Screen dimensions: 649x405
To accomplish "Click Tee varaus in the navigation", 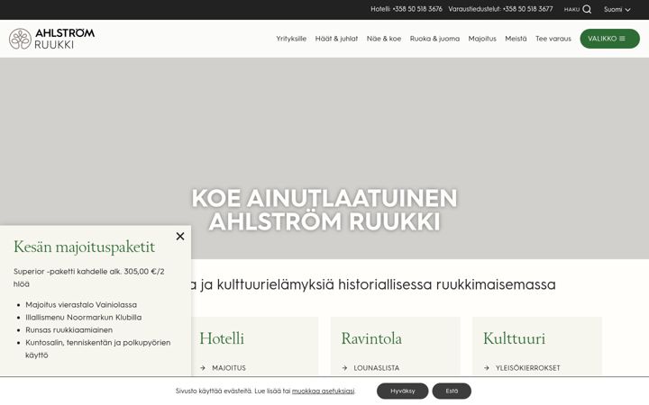I will point(553,39).
